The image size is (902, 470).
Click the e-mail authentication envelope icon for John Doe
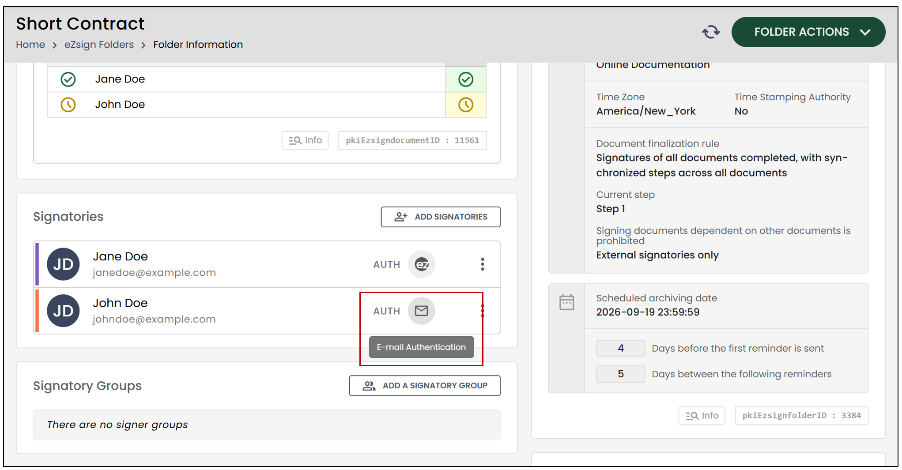tap(421, 311)
